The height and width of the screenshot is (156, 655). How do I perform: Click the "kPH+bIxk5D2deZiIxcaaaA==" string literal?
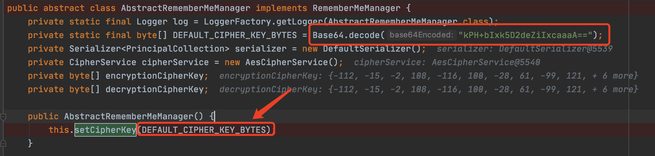[525, 35]
